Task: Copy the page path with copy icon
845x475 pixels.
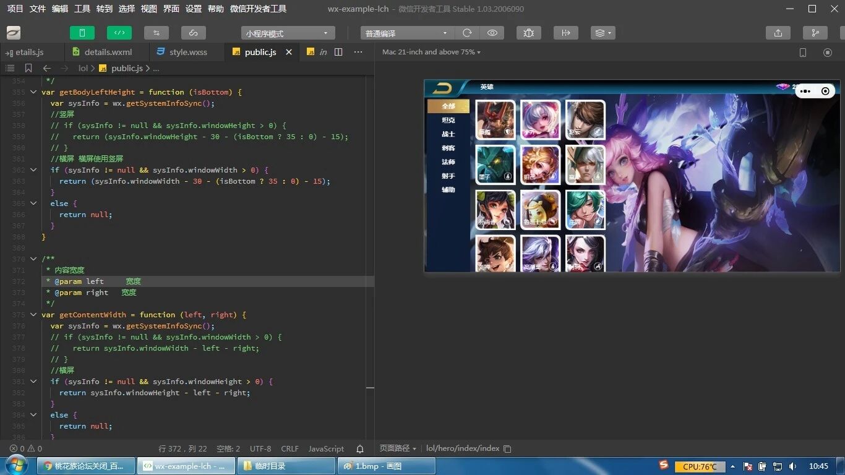Action: click(507, 448)
